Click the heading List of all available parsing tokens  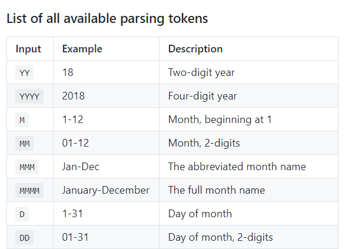pos(107,18)
